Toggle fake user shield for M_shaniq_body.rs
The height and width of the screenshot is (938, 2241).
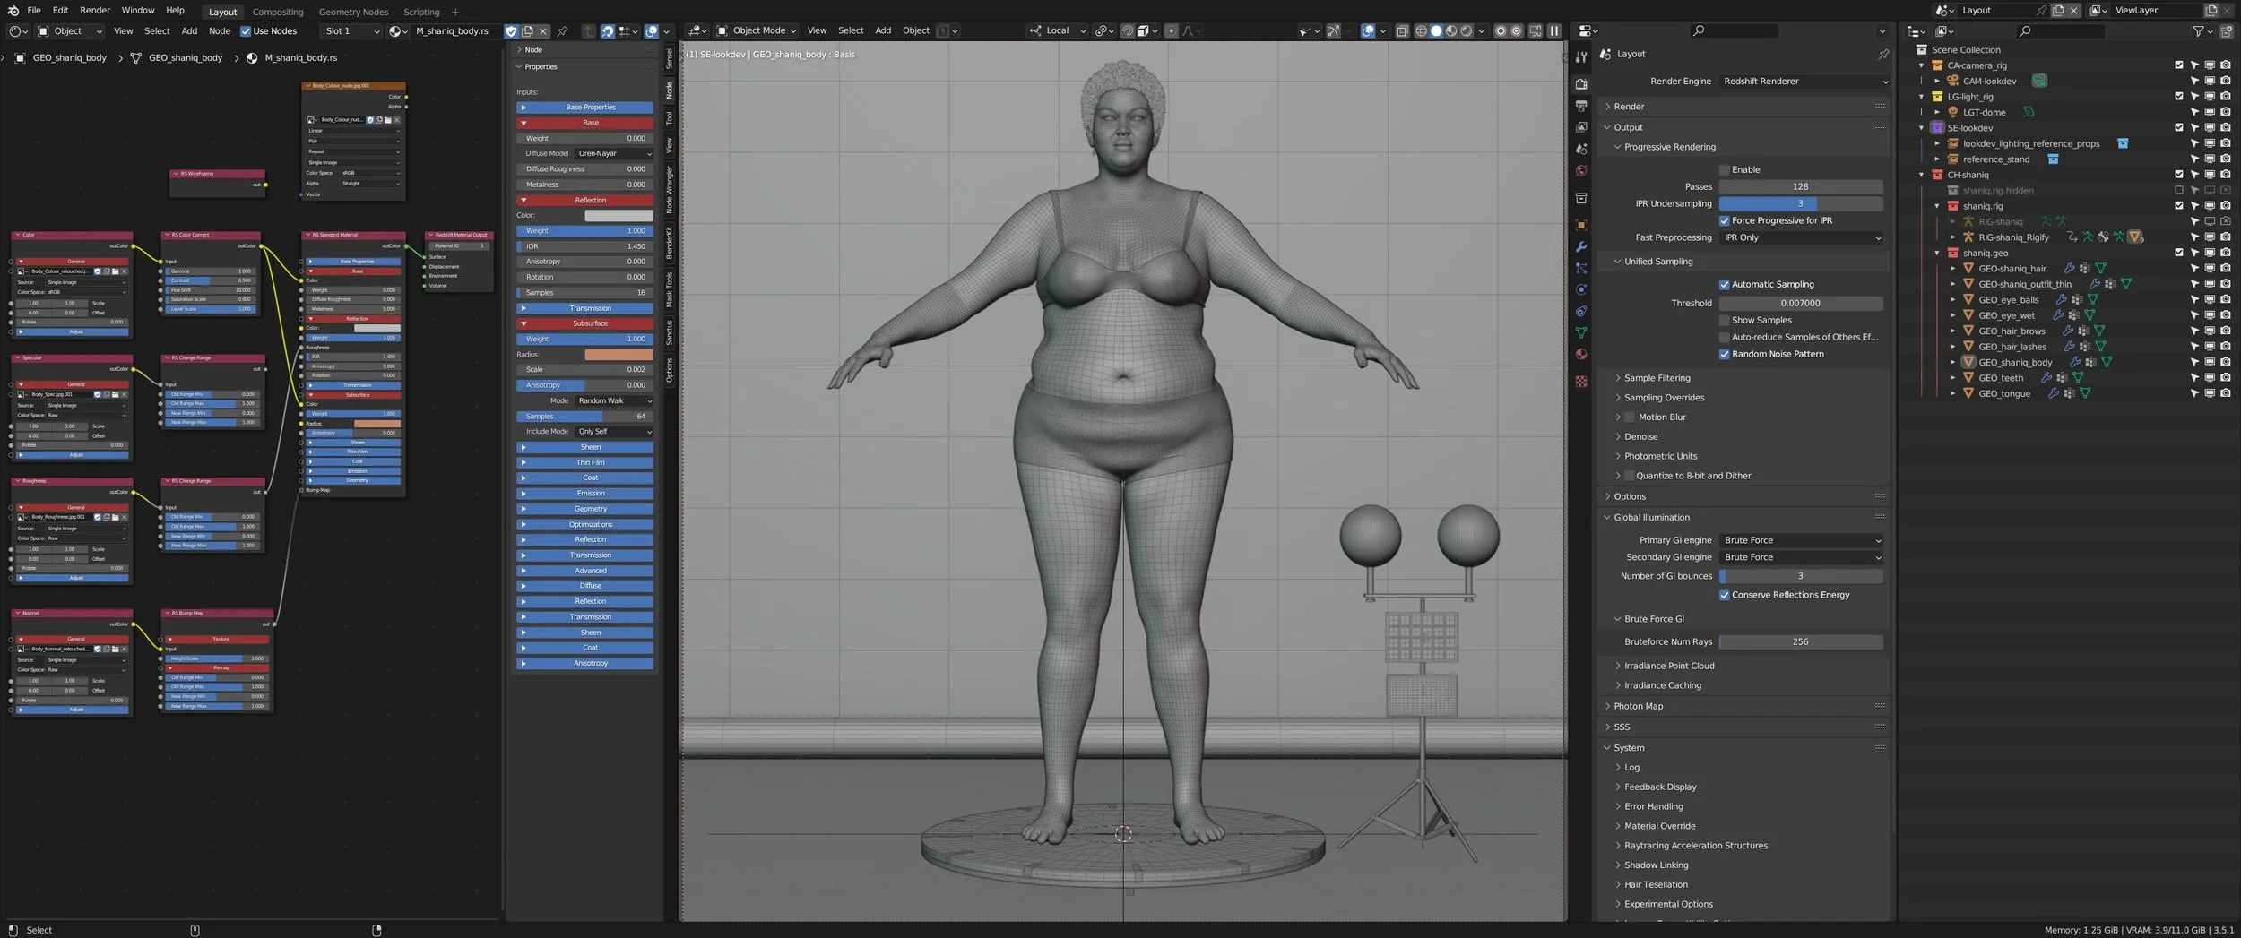coord(511,30)
